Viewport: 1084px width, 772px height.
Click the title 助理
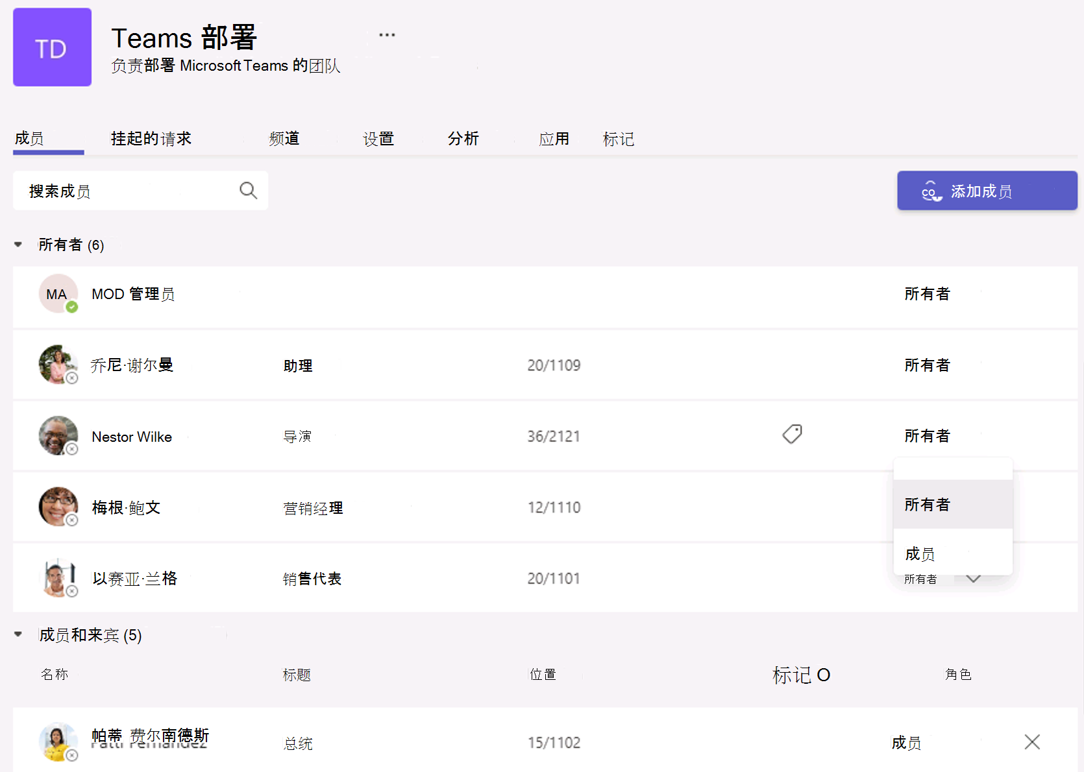298,366
